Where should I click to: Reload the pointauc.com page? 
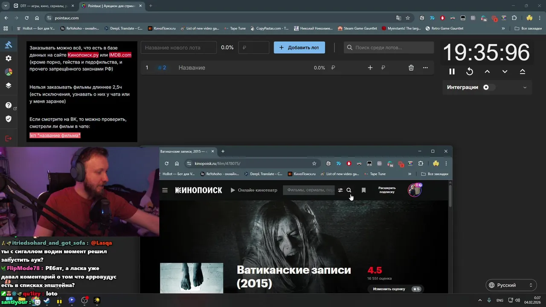coord(26,18)
